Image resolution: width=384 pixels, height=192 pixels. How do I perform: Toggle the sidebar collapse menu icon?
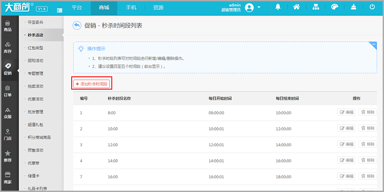coord(59,10)
